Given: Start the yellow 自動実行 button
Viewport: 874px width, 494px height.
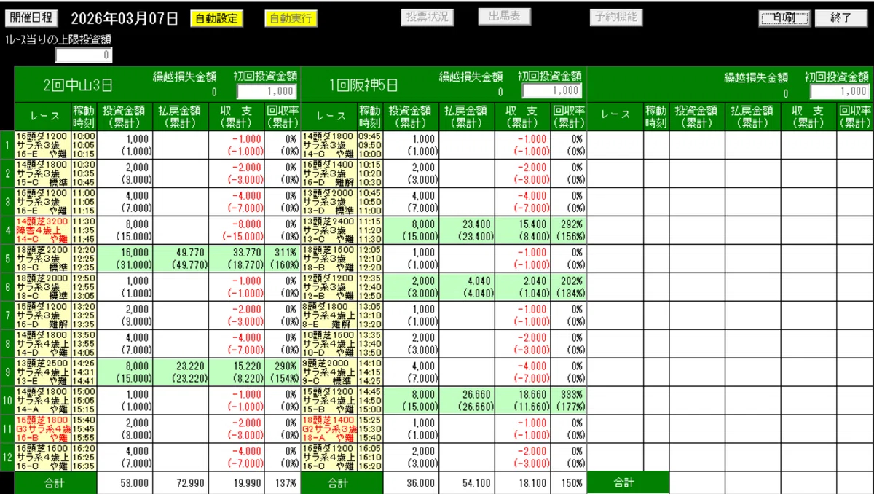Looking at the screenshot, I should tap(291, 19).
